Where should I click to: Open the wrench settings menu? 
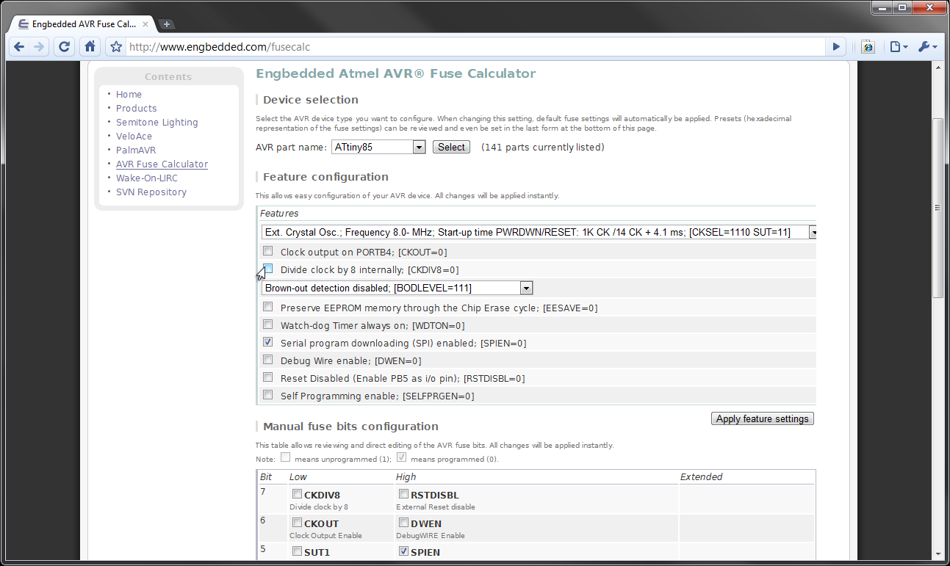927,47
